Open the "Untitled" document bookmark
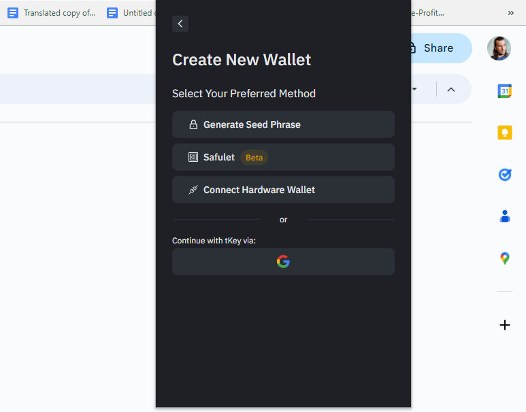The image size is (526, 412). coord(130,13)
